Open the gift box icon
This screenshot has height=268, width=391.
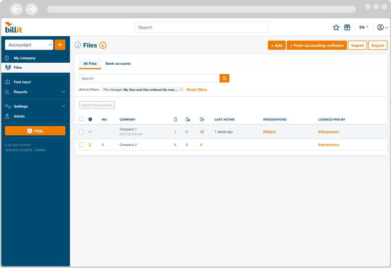(x=347, y=27)
